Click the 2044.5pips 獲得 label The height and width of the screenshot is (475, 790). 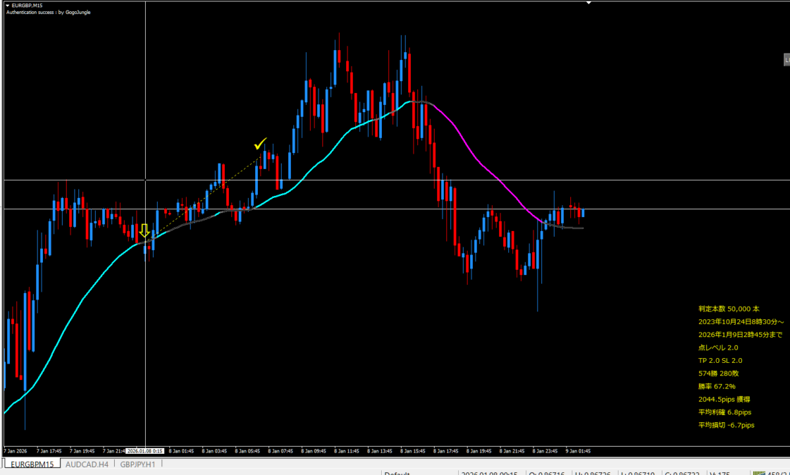[x=724, y=399]
